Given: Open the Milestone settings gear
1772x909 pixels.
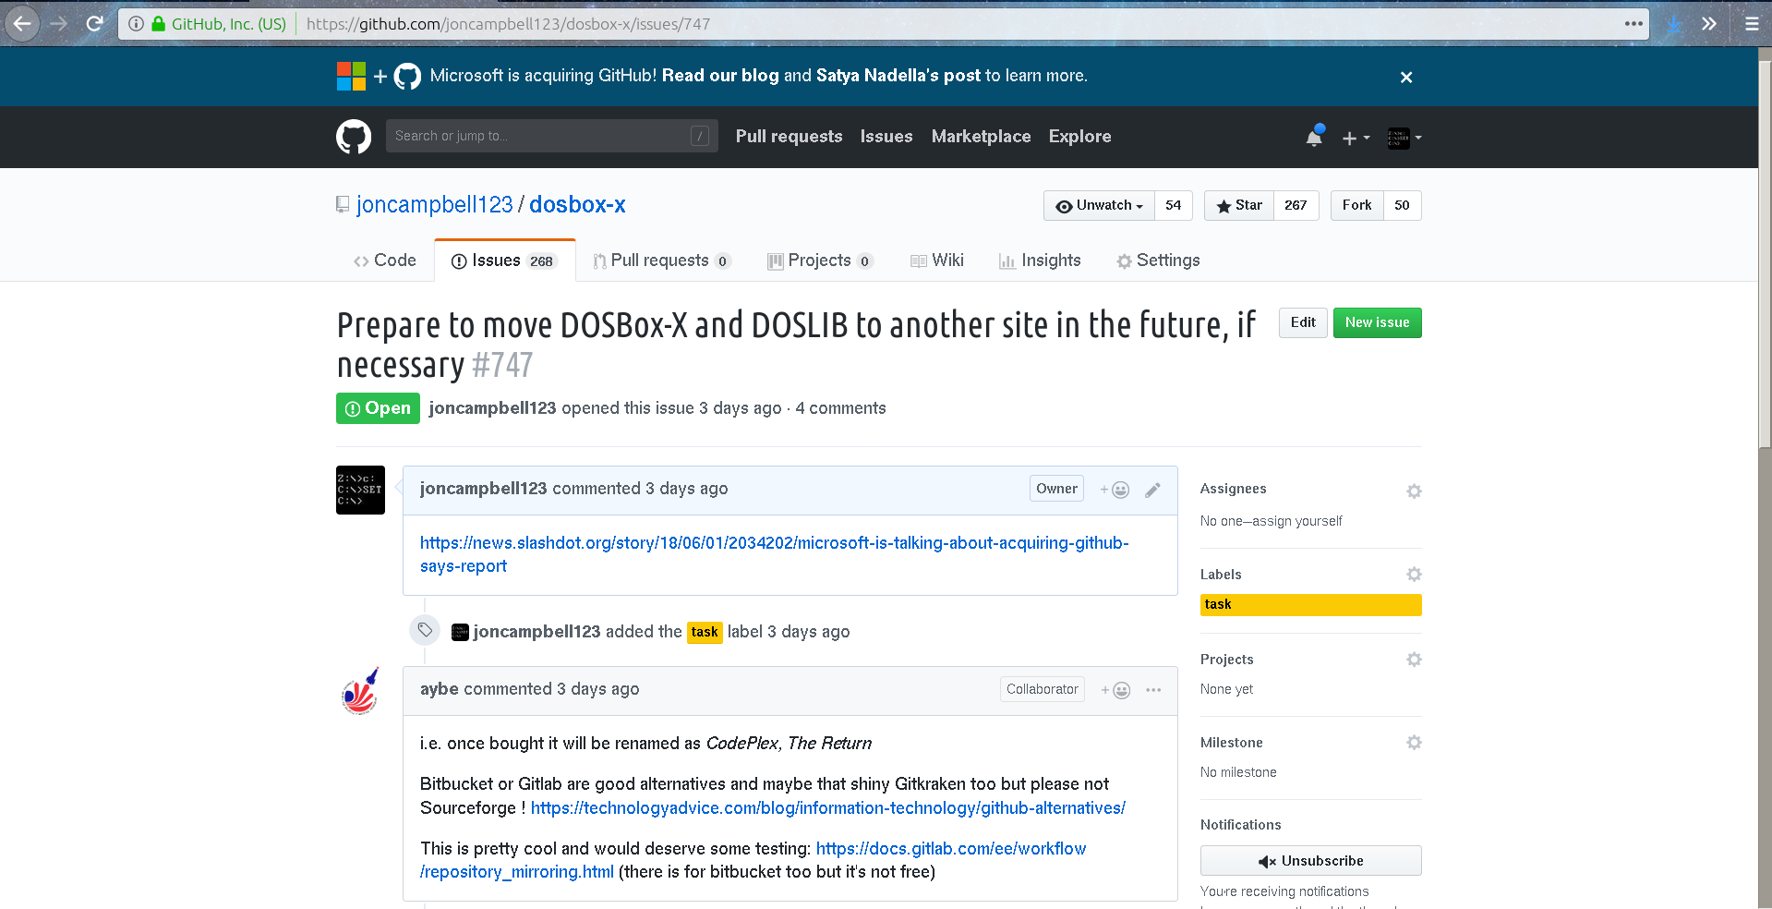Looking at the screenshot, I should [1414, 742].
